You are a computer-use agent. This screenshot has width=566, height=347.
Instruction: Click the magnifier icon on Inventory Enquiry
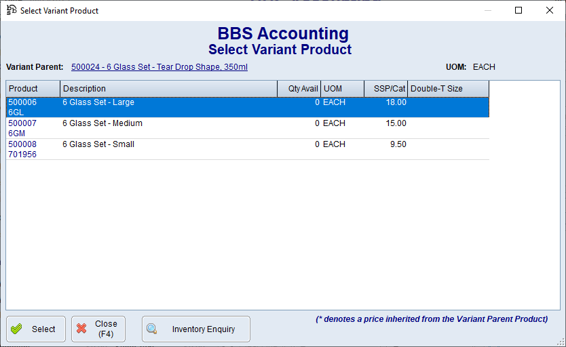point(152,329)
